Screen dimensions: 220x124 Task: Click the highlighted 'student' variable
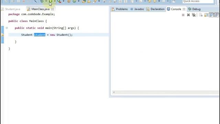(40, 35)
